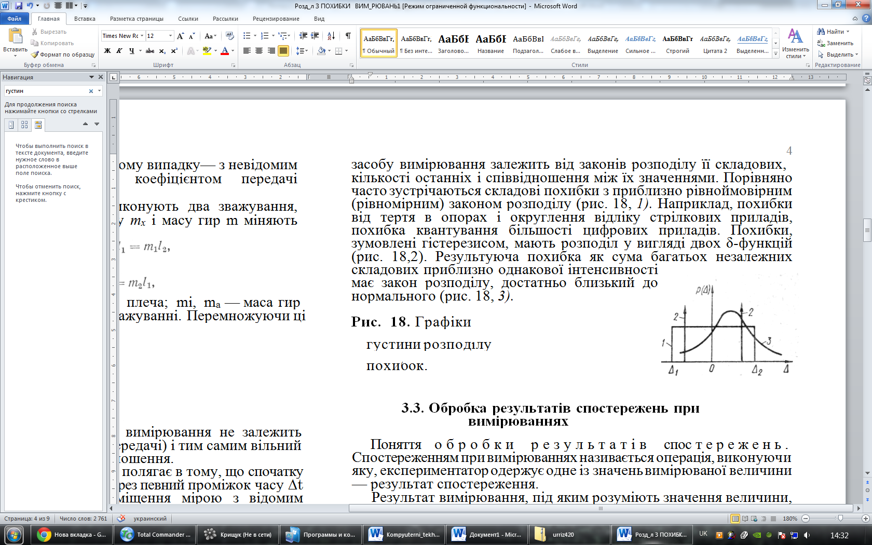Align text to the left
Viewport: 872px width, 545px height.
(x=247, y=51)
